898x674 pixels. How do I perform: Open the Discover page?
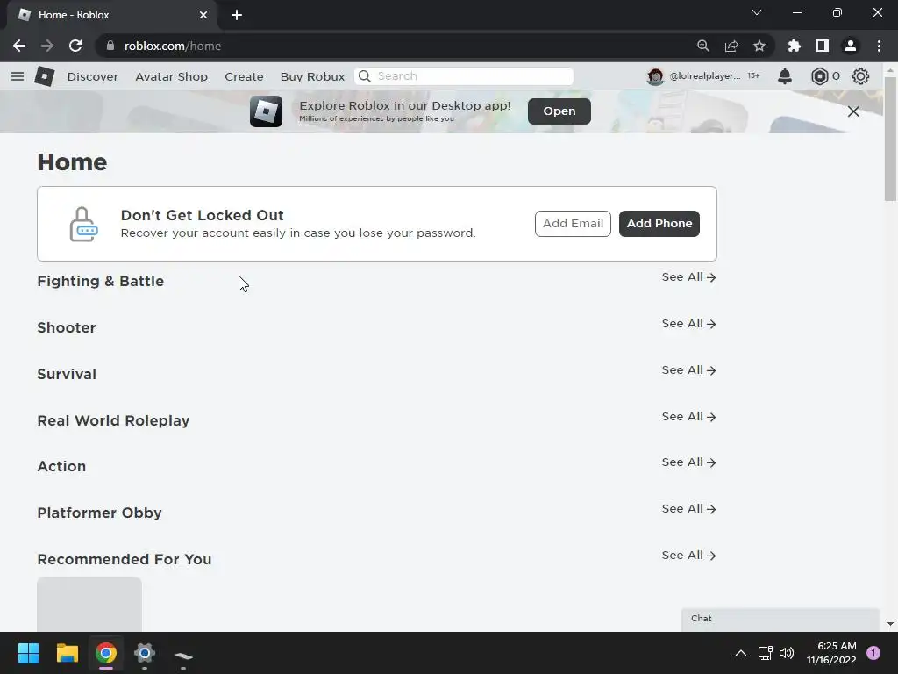click(x=92, y=77)
